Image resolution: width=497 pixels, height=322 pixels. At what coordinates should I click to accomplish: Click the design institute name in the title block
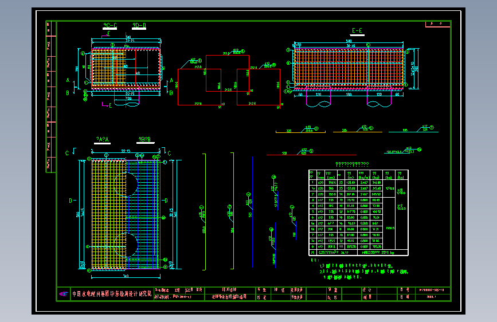tap(112, 294)
